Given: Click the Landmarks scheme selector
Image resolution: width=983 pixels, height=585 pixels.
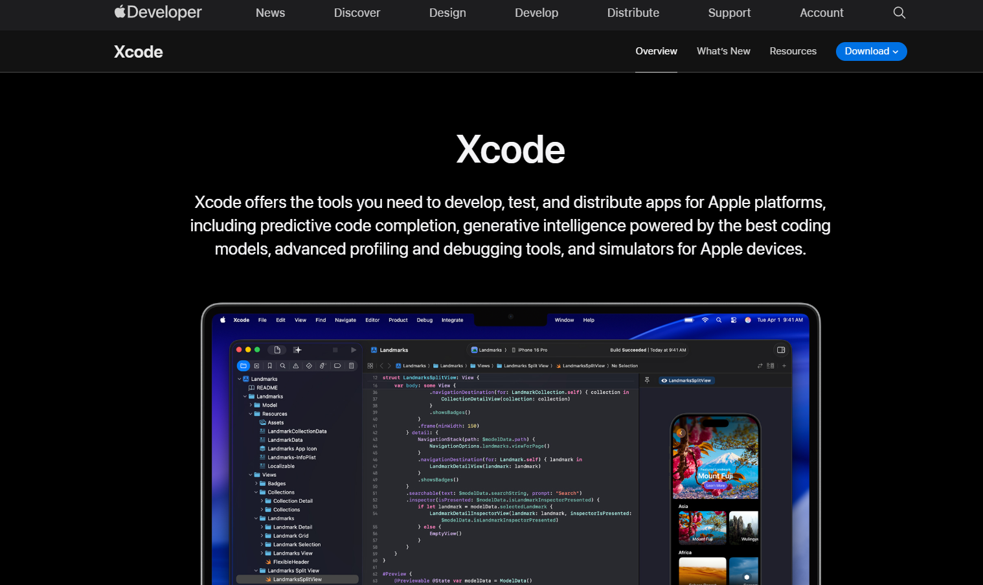Looking at the screenshot, I should click(x=487, y=350).
